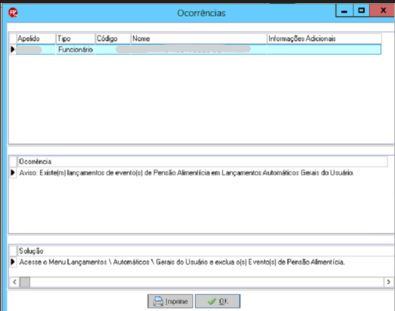Click the Solução column header
This screenshot has width=395, height=311.
click(x=205, y=251)
